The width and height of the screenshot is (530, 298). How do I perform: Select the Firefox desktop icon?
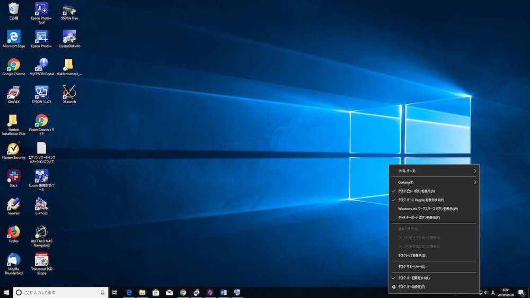click(14, 234)
